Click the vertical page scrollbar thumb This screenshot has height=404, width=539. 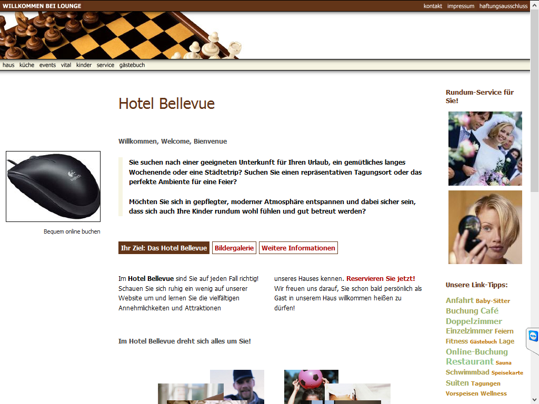pos(534,102)
